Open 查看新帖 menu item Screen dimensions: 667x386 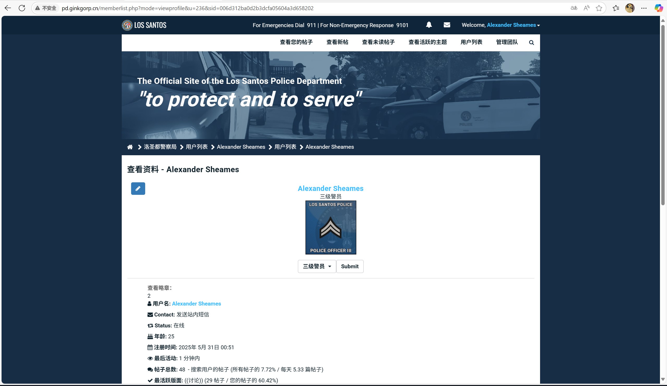pos(337,42)
